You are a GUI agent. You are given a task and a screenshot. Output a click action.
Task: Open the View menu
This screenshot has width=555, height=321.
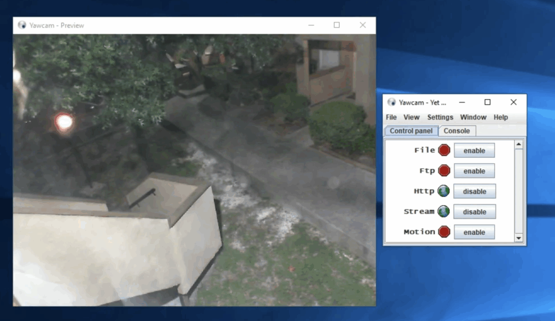coord(411,117)
